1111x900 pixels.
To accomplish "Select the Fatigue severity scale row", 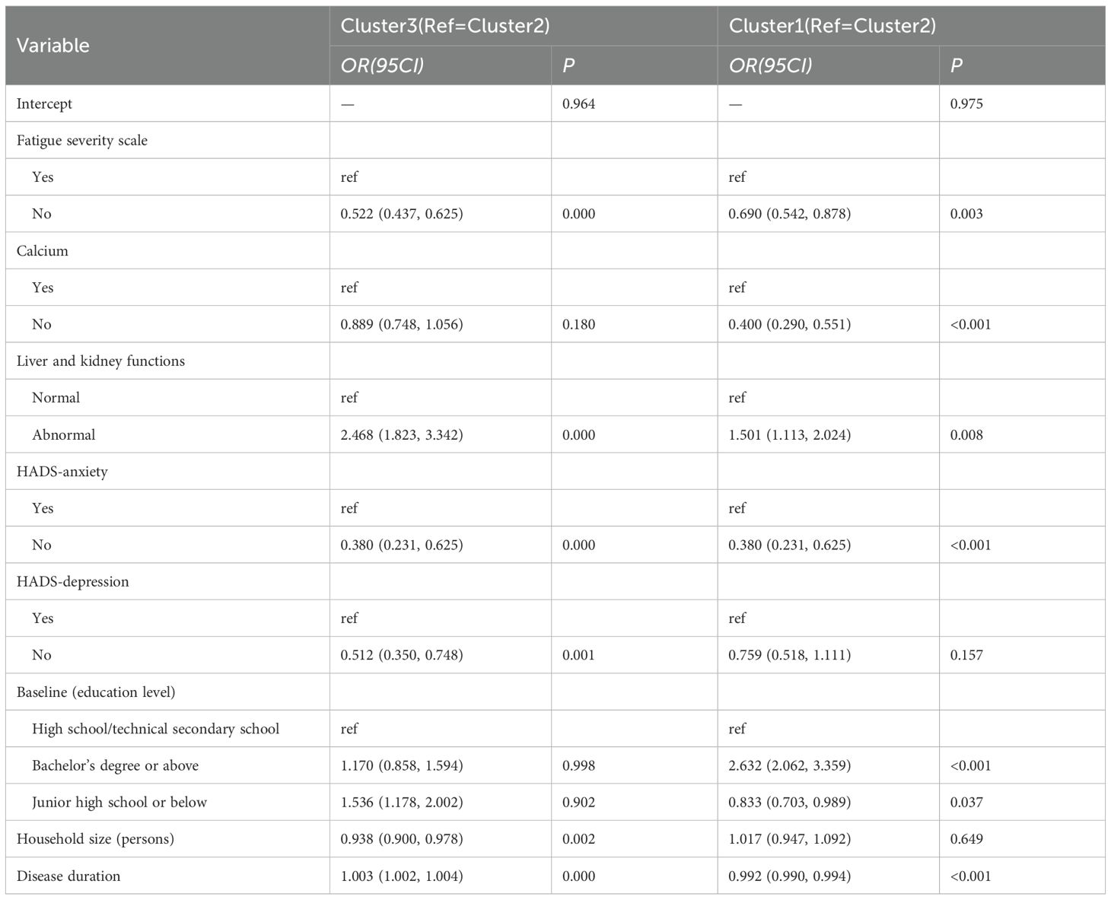I will tap(82, 140).
